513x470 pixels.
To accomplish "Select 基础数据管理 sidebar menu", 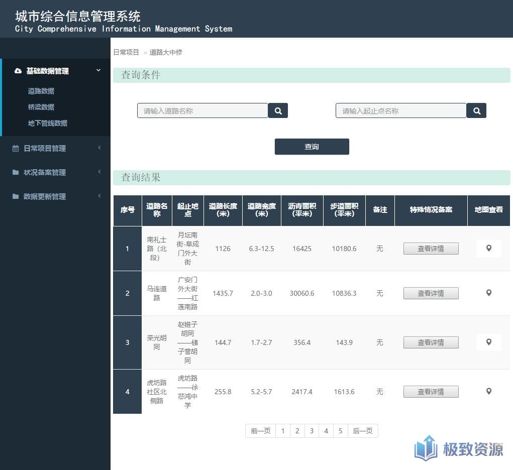I will (x=56, y=71).
